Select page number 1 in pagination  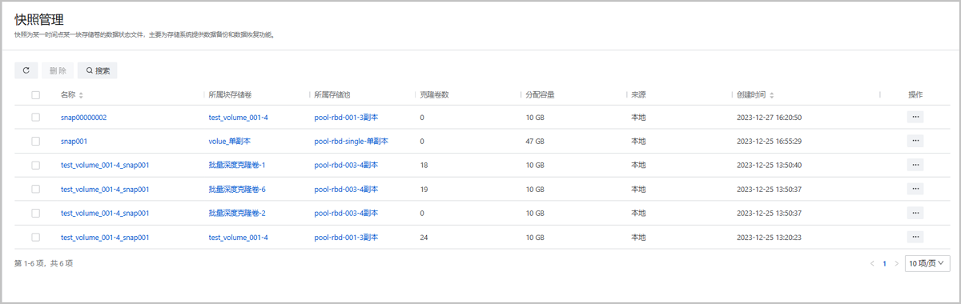click(884, 263)
